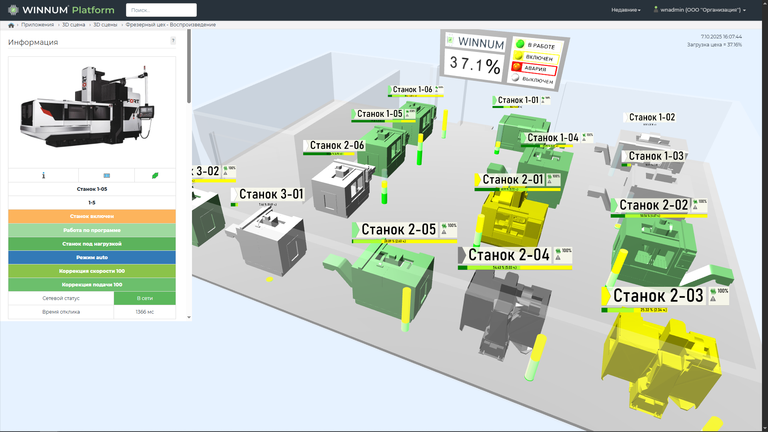The width and height of the screenshot is (768, 432).
Task: Click the info icon under machine photo
Action: click(43, 175)
